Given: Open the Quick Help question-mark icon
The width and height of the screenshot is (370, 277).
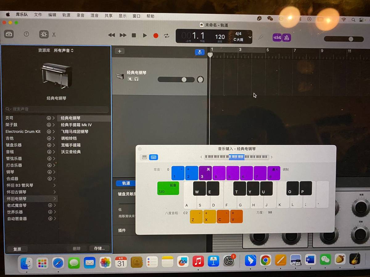Looking at the screenshot, I should click(x=27, y=34).
